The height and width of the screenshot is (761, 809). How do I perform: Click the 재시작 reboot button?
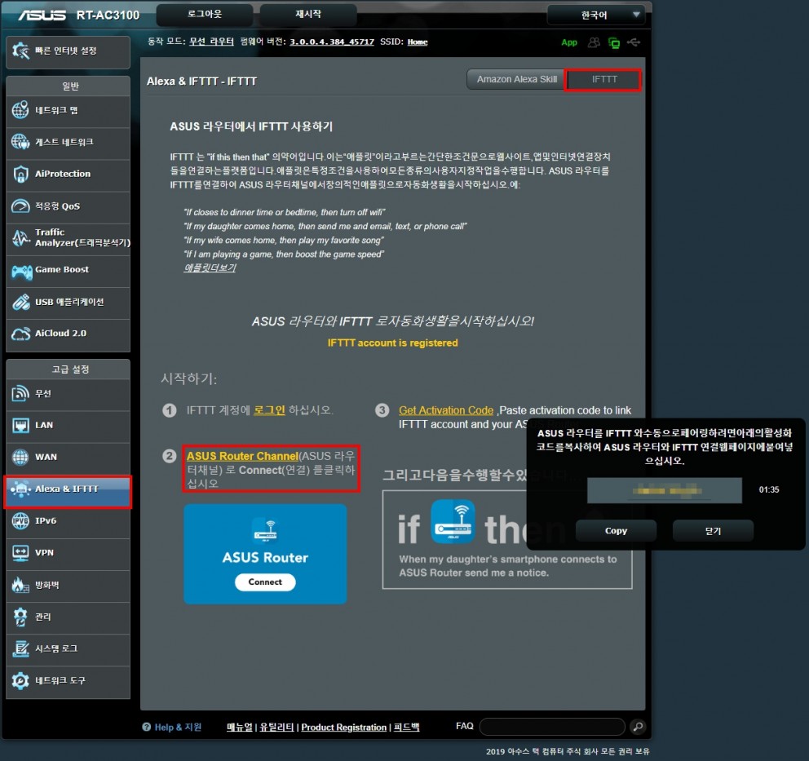pos(308,15)
